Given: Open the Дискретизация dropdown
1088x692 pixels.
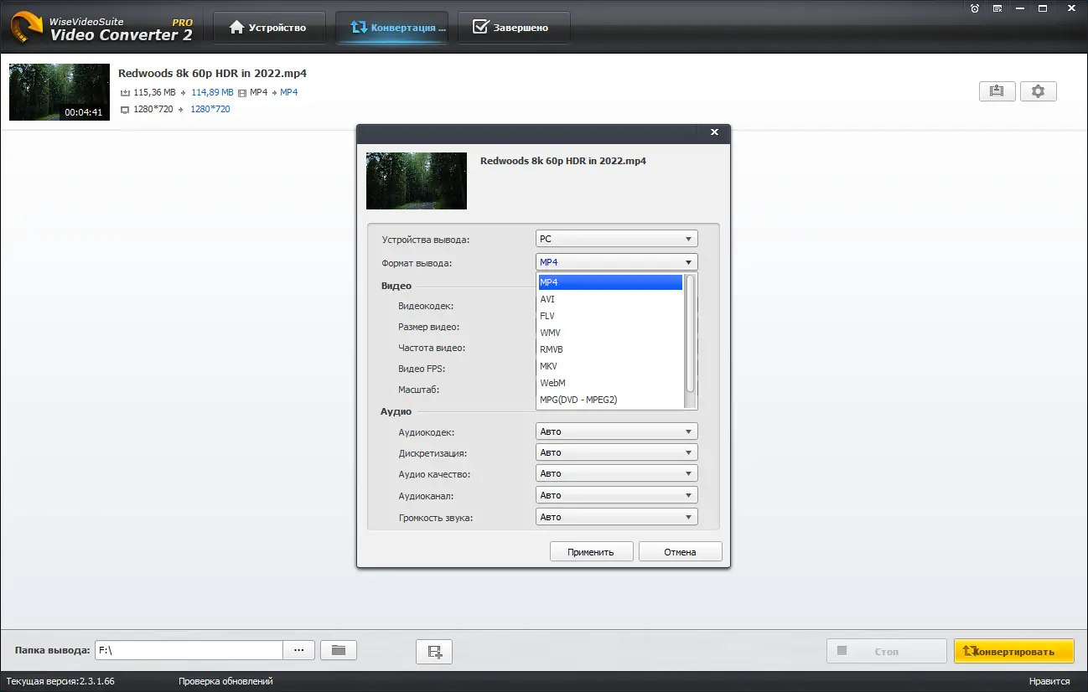Looking at the screenshot, I should click(x=617, y=452).
